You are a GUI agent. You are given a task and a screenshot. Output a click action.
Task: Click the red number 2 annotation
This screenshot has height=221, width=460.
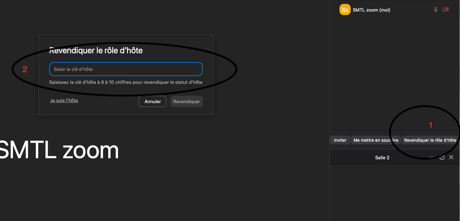(x=25, y=69)
